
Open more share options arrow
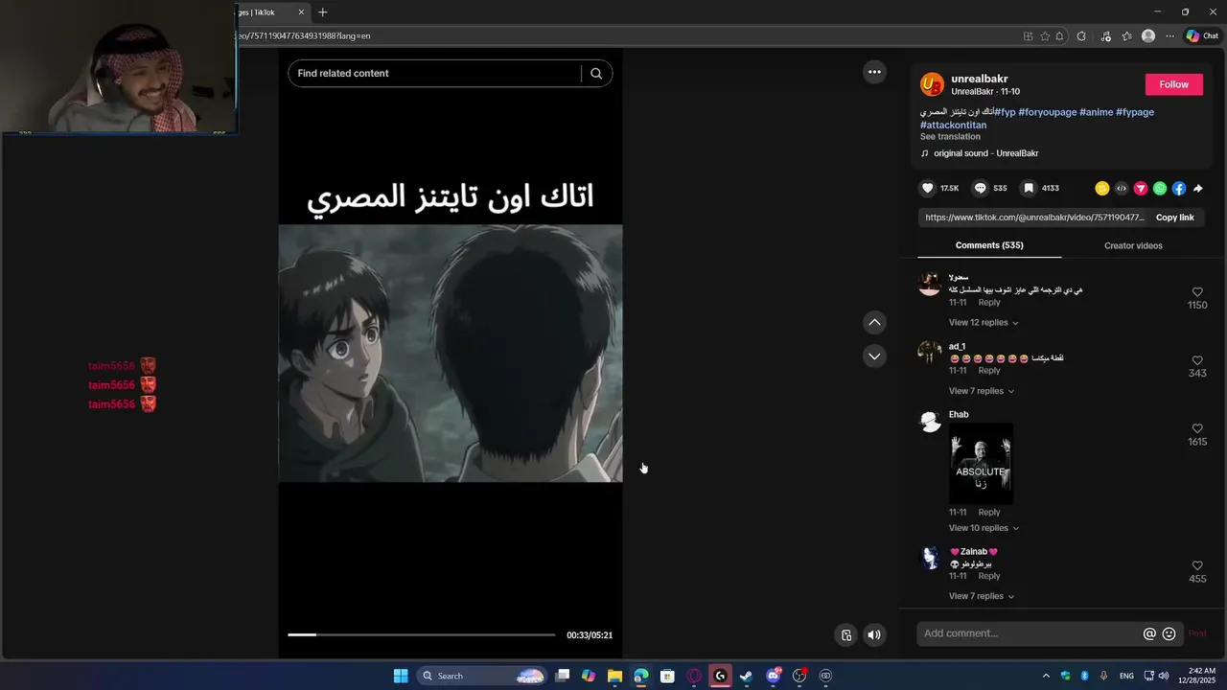(x=1198, y=189)
